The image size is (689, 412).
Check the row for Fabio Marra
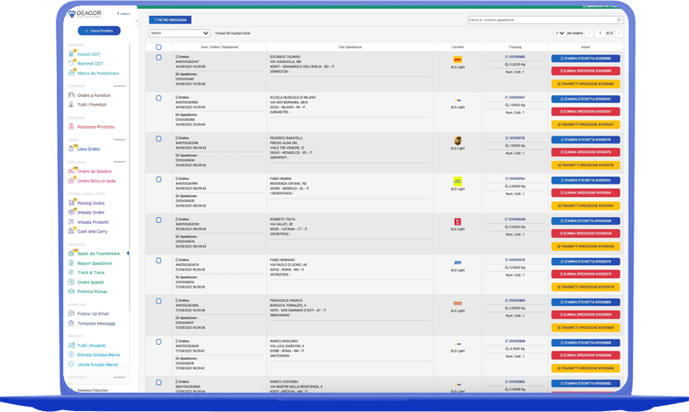coord(158,179)
